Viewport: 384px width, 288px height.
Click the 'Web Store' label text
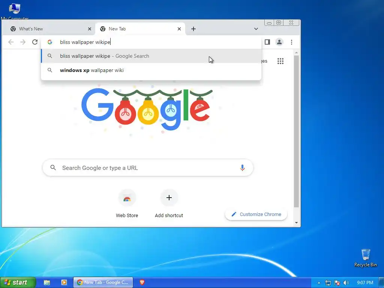pos(127,216)
